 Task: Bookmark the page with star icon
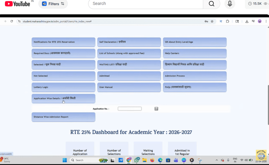[212, 21]
